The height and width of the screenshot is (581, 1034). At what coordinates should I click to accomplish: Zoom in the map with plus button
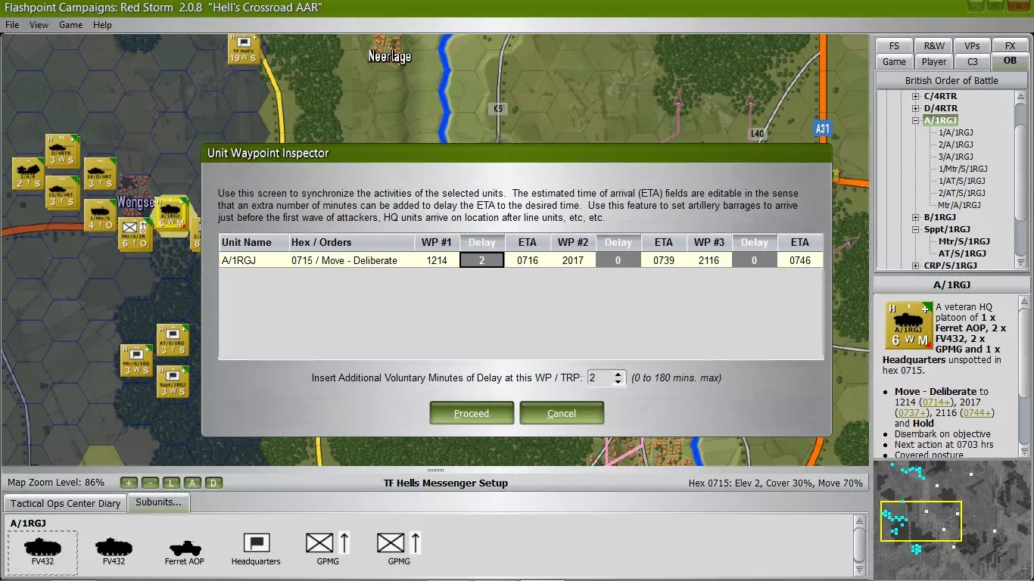click(x=129, y=483)
